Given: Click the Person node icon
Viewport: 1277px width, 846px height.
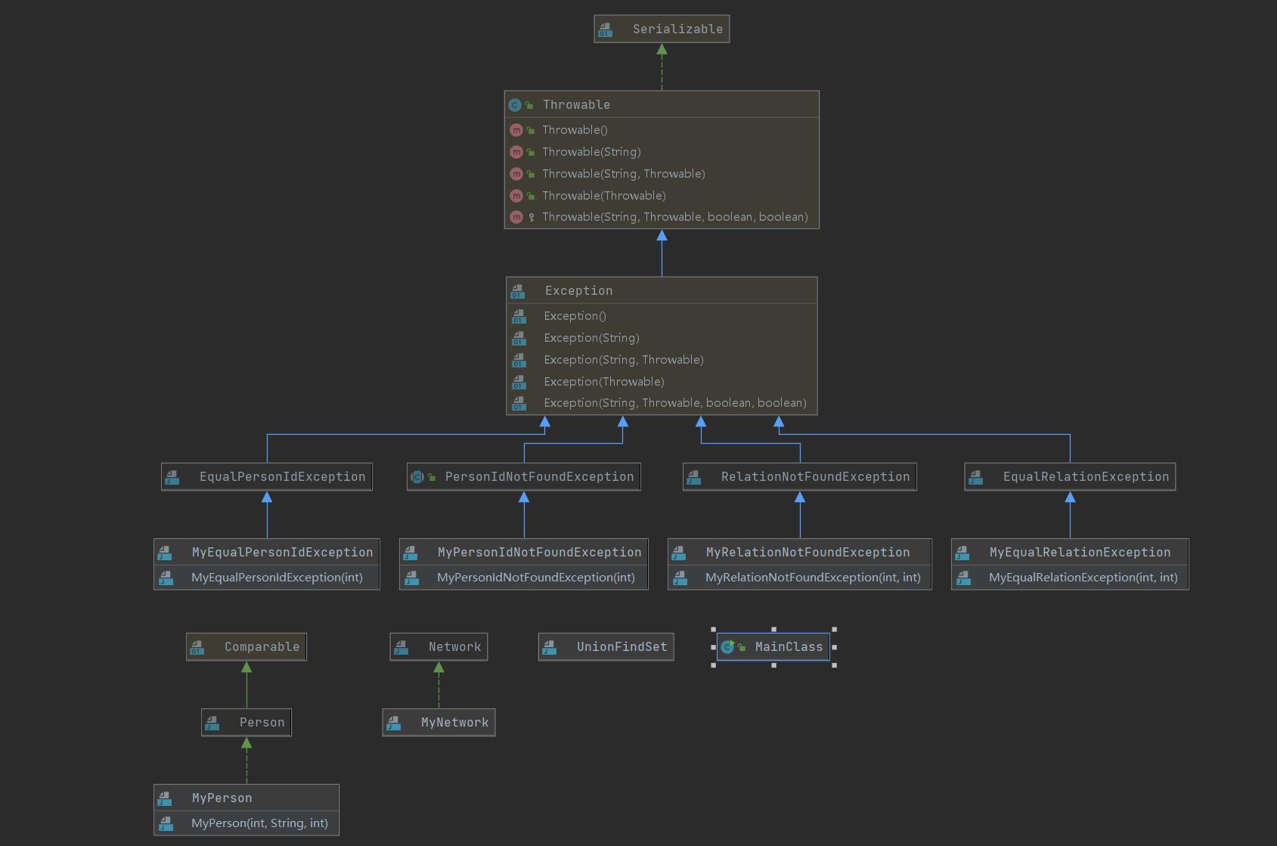Looking at the screenshot, I should pyautogui.click(x=212, y=723).
